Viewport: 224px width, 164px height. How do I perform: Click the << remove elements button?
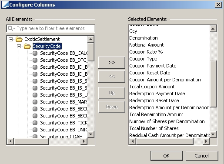112,77
